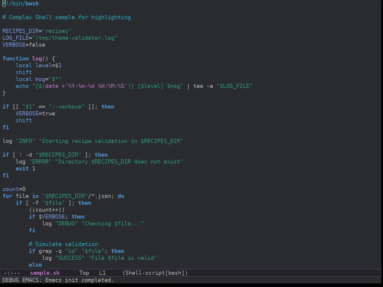The image size is (383, 287).
Task: Click 'local msg="$*"' line
Action: coord(39,79)
